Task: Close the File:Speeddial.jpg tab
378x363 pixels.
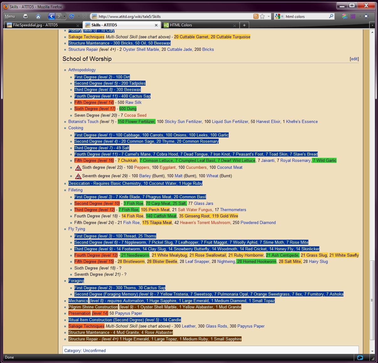Action: [78, 25]
